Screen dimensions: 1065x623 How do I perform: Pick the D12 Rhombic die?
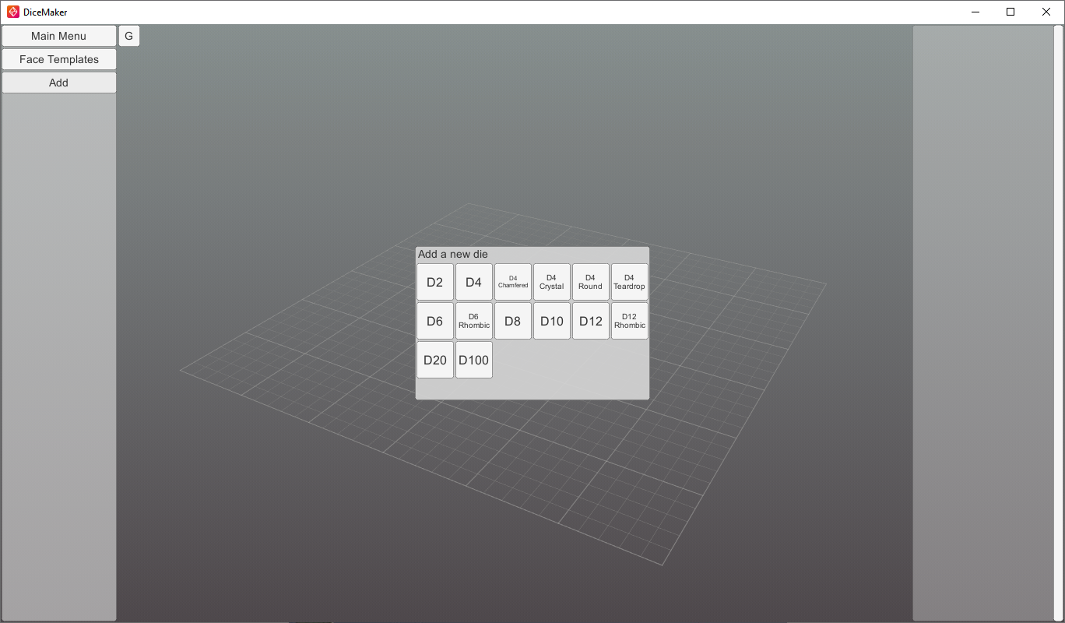[x=629, y=321]
